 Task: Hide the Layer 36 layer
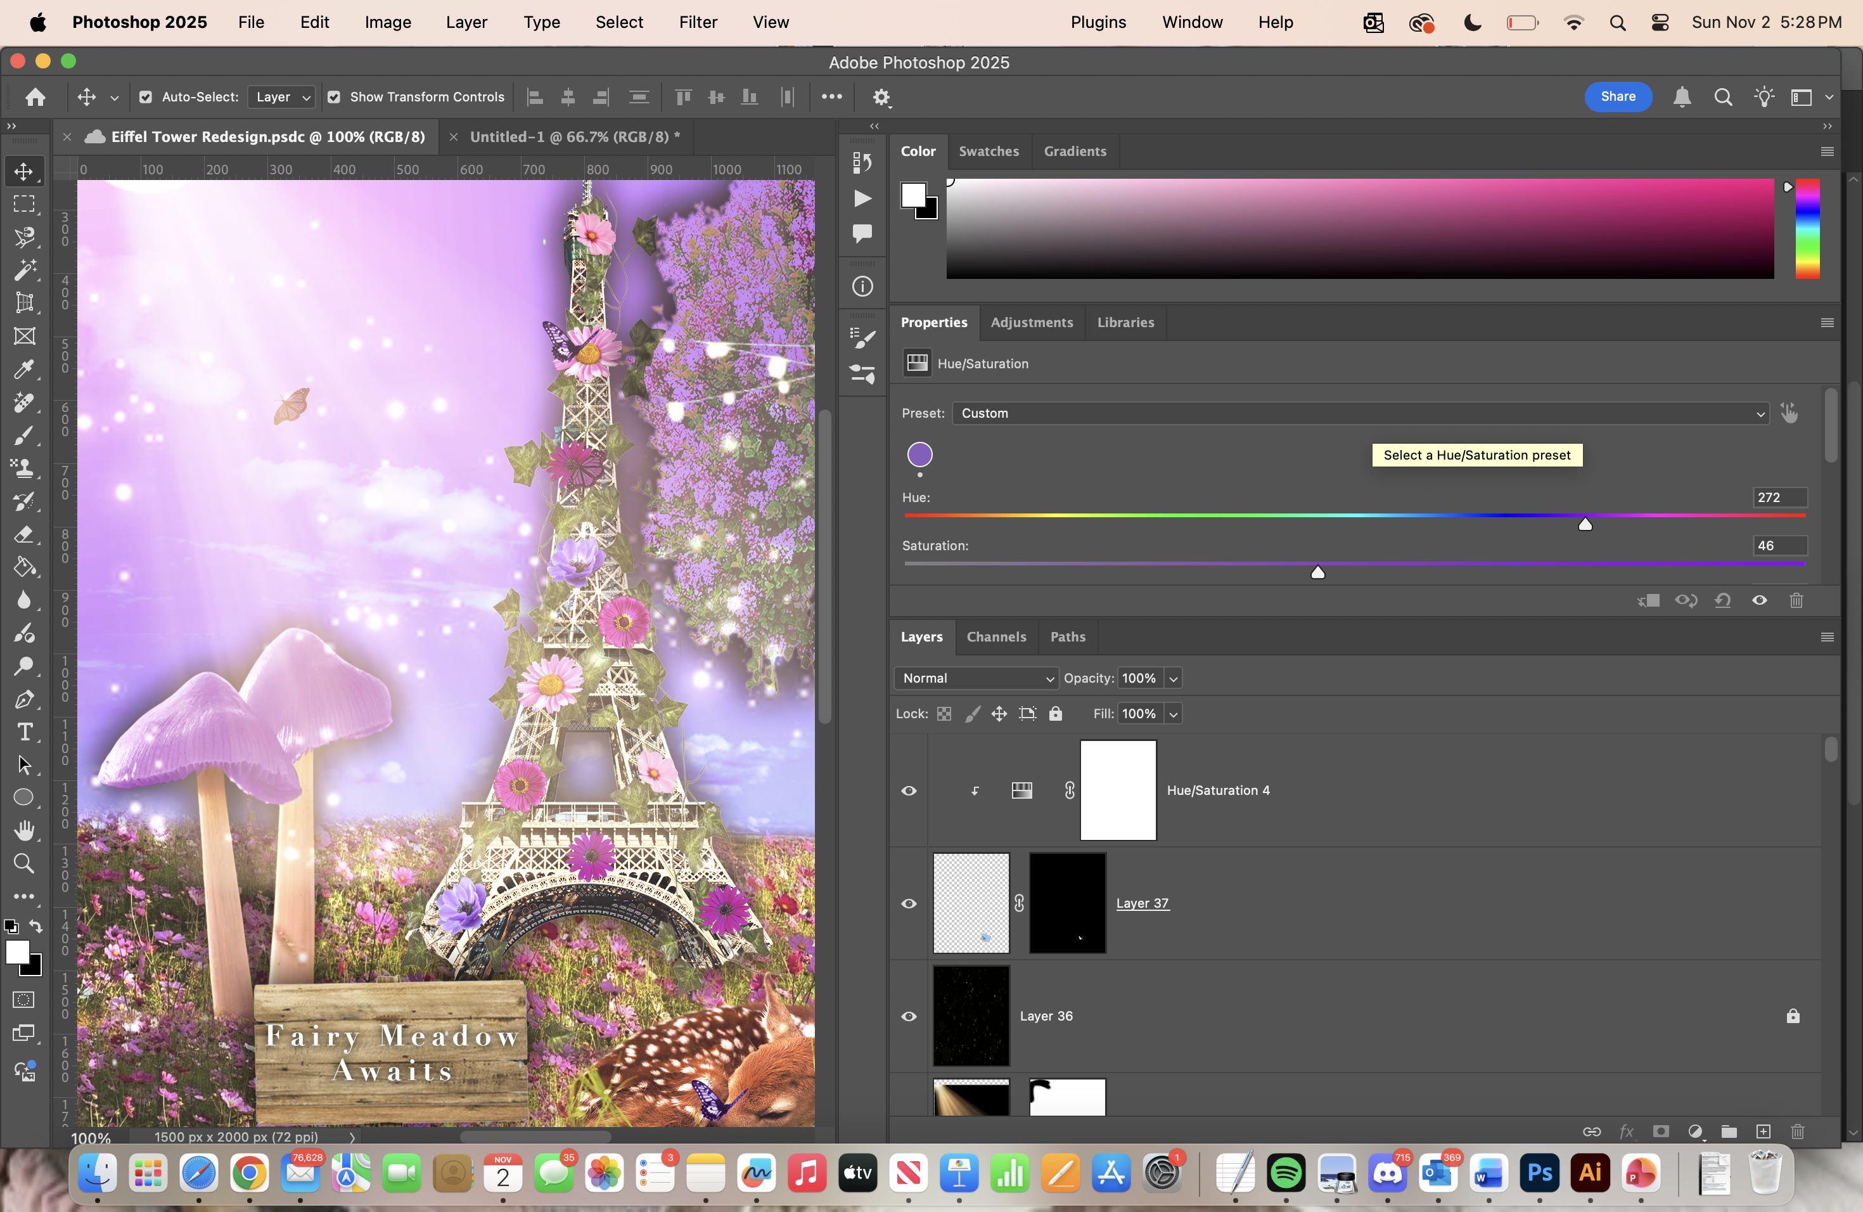click(909, 1016)
